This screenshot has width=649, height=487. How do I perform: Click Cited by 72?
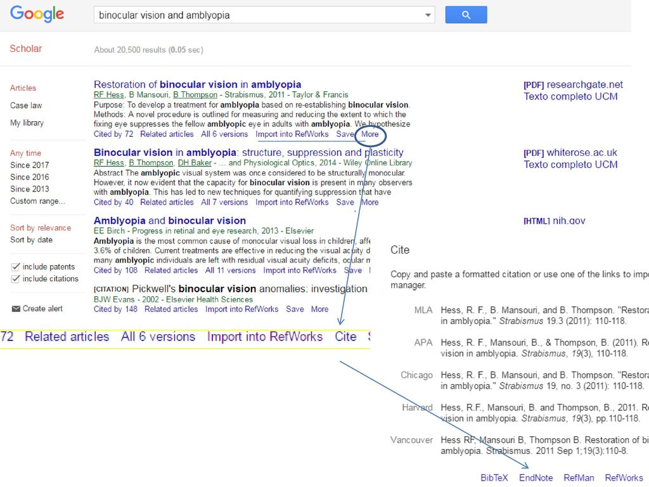click(113, 134)
